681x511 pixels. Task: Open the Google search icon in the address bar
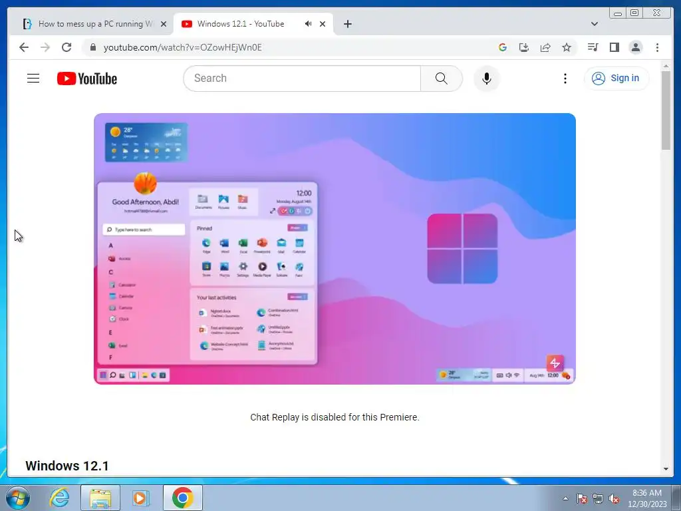click(503, 47)
